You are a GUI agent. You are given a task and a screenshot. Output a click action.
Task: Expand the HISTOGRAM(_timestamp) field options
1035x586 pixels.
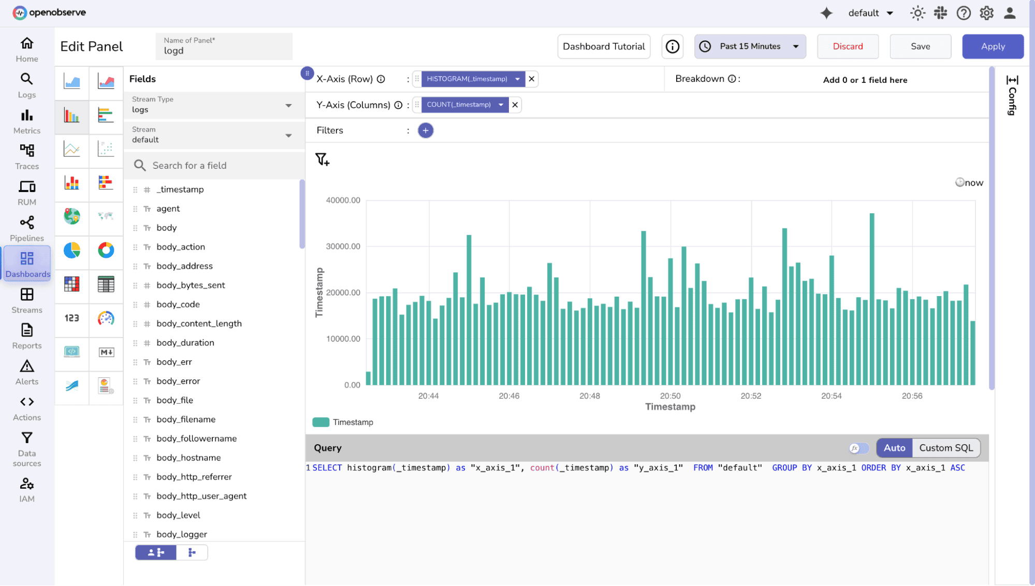click(517, 79)
